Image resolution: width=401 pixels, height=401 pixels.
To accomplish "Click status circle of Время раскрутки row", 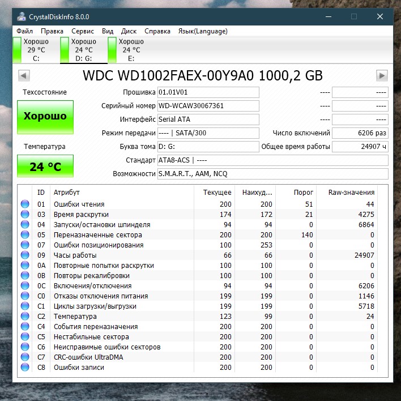I will (25, 214).
